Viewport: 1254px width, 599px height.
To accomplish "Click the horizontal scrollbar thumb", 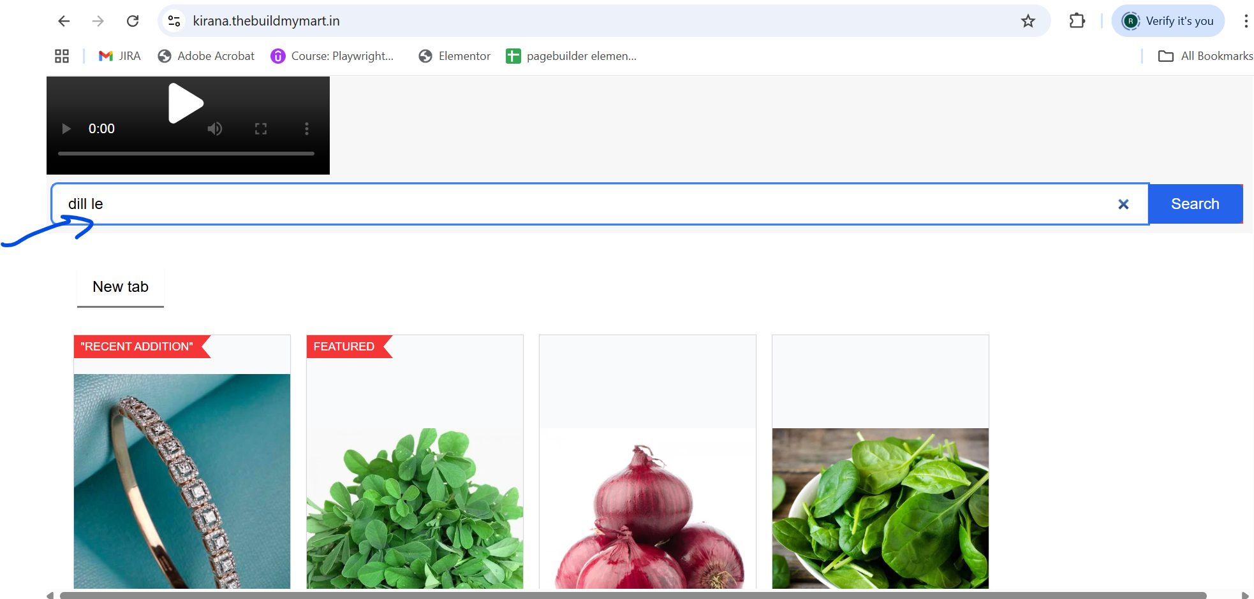I will [633, 595].
